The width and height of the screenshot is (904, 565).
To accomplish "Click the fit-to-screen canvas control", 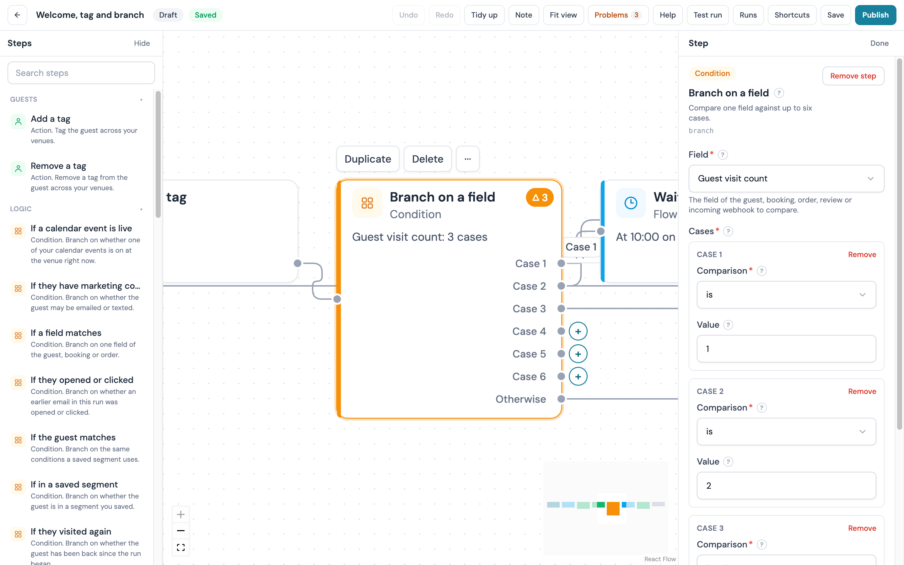I will coord(181,547).
